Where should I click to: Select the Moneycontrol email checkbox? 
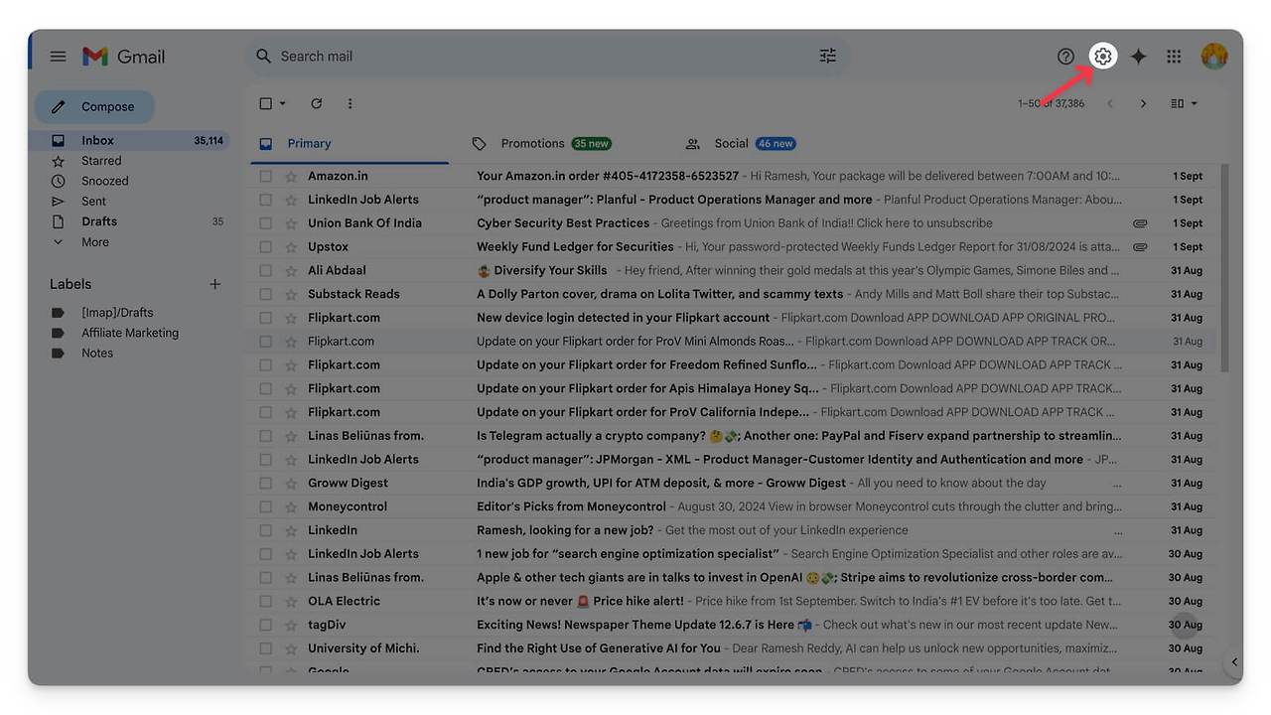pyautogui.click(x=265, y=506)
